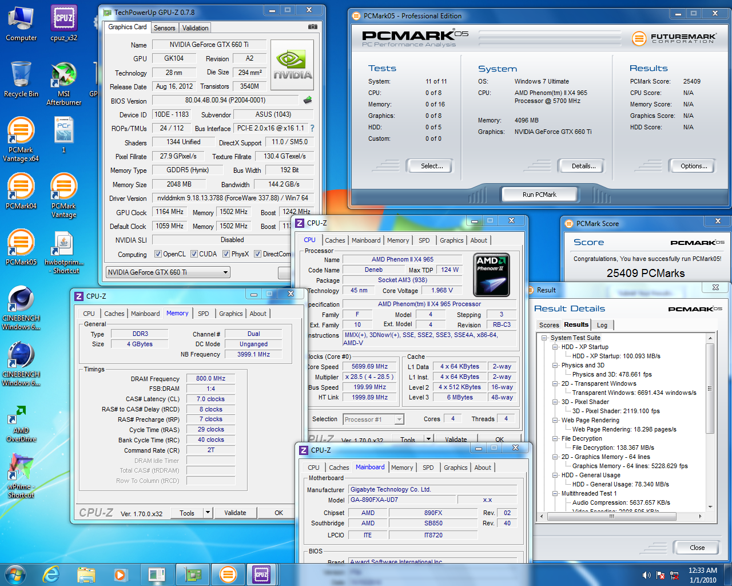Image resolution: width=732 pixels, height=586 pixels.
Task: Select the PCMark05 desktop shortcut
Action: click(21, 247)
